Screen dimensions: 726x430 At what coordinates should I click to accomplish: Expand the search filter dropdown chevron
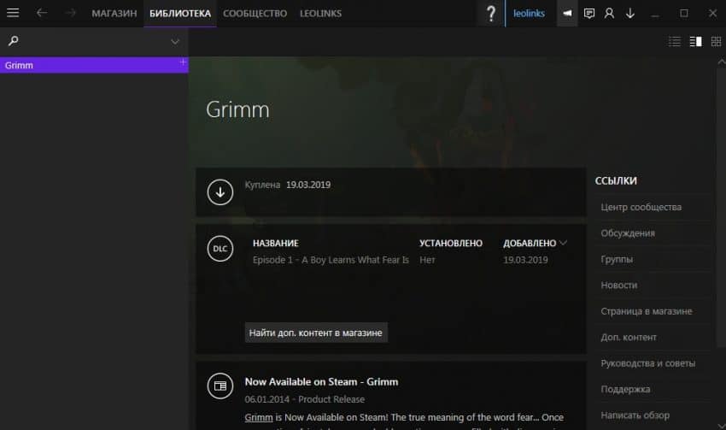(175, 42)
